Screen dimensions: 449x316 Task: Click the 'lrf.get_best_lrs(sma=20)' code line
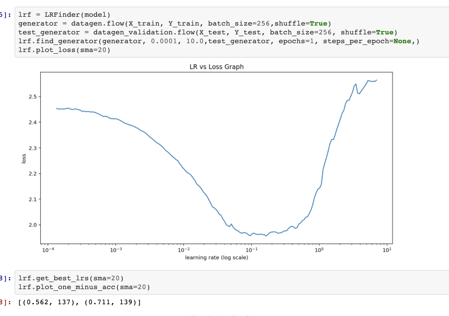click(x=71, y=278)
